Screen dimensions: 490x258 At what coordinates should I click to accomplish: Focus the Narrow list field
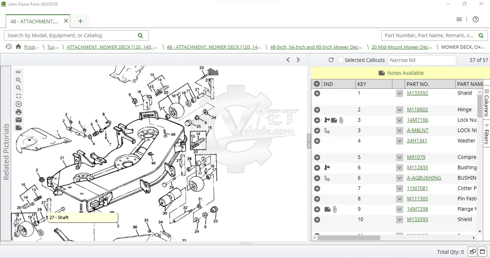coord(422,60)
